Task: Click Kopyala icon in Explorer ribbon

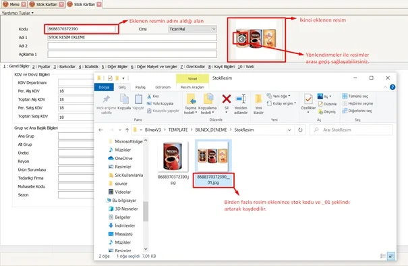Action: pyautogui.click(x=124, y=99)
